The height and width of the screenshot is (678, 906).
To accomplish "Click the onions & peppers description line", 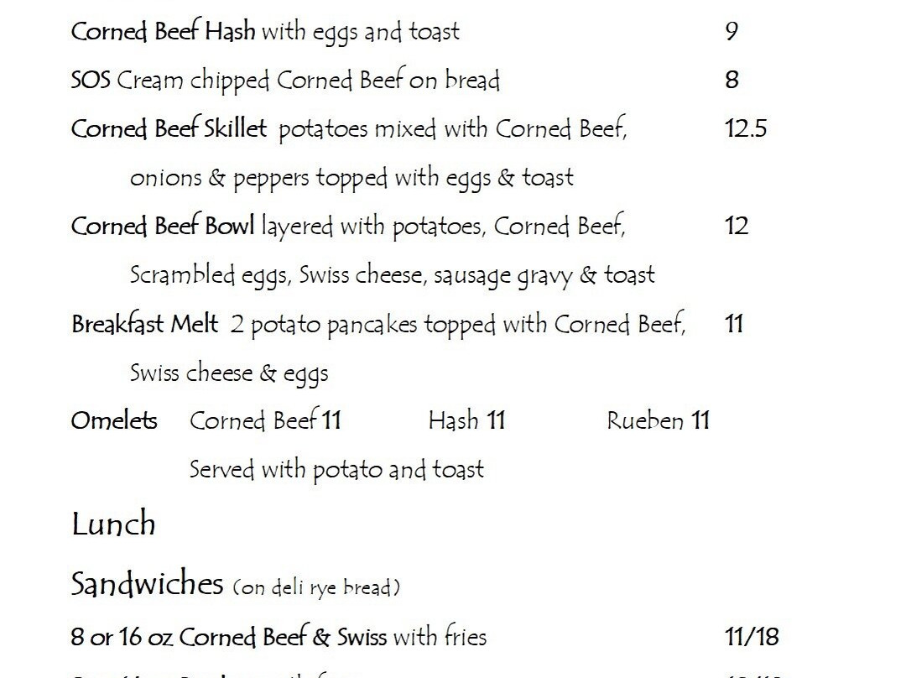I will click(351, 178).
